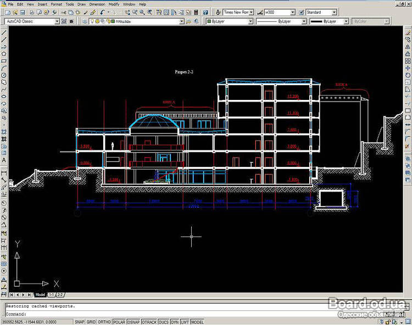Pick the Multiline Text tool
Image resolution: width=412 pixels, height=325 pixels.
click(4, 160)
